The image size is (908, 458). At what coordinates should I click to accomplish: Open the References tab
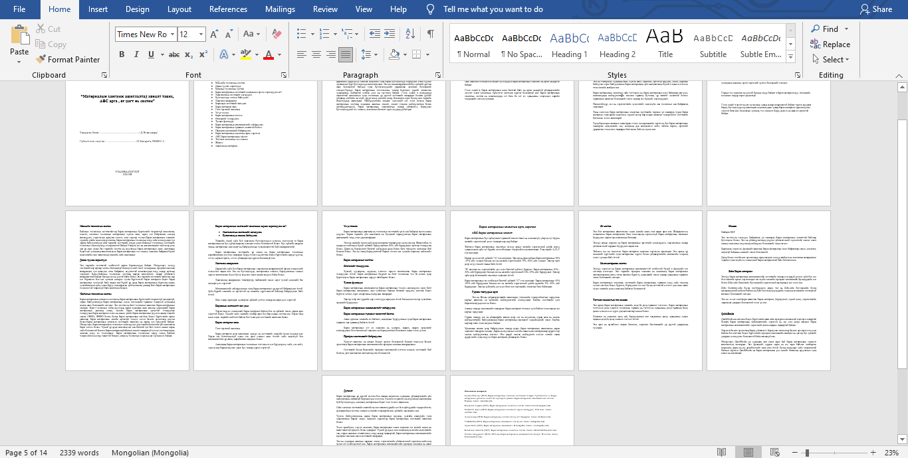point(228,9)
